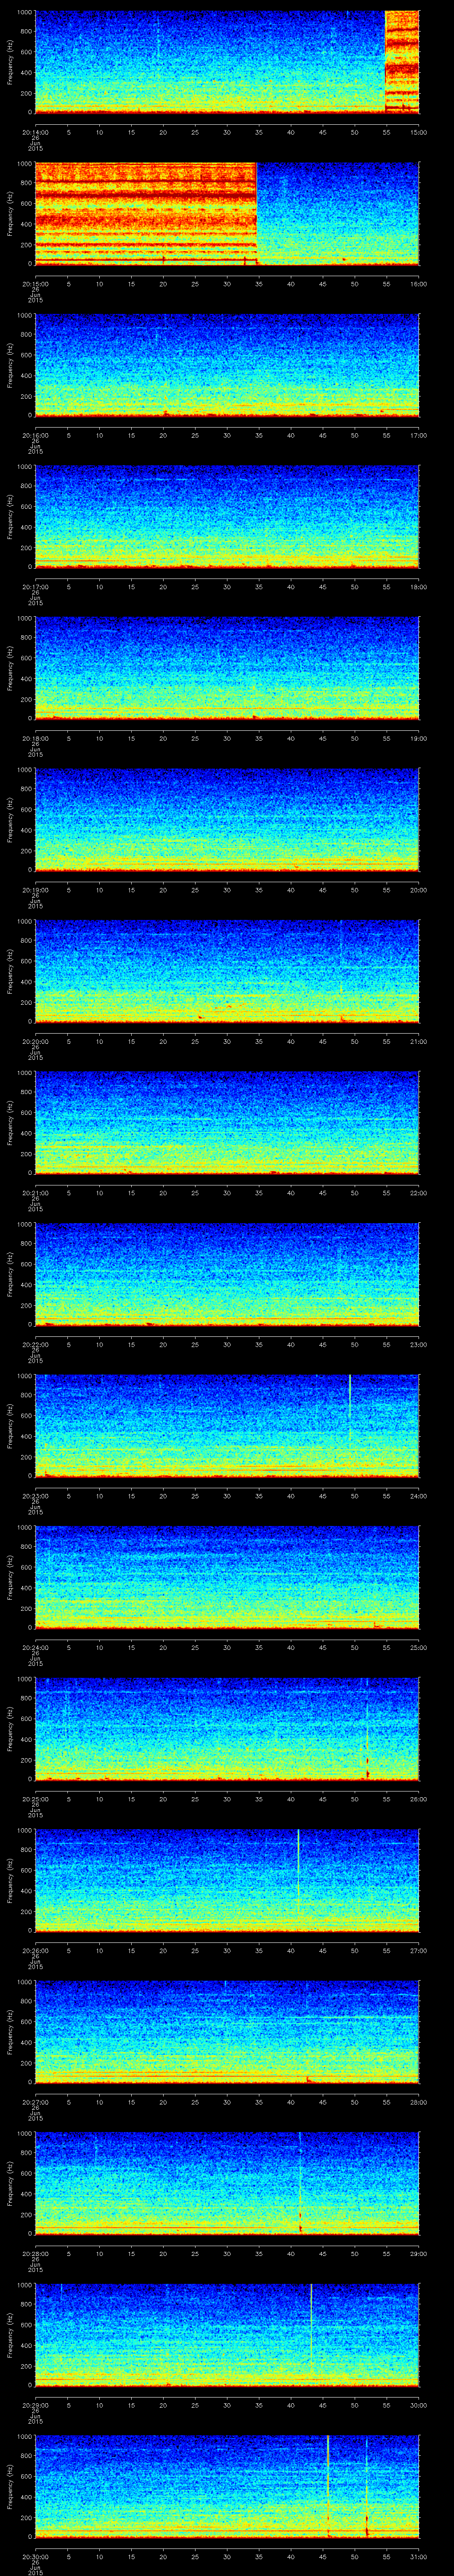The width and height of the screenshot is (454, 2576).
Task: Open the spectrogram starting at 20:16:00
Action: point(227,365)
